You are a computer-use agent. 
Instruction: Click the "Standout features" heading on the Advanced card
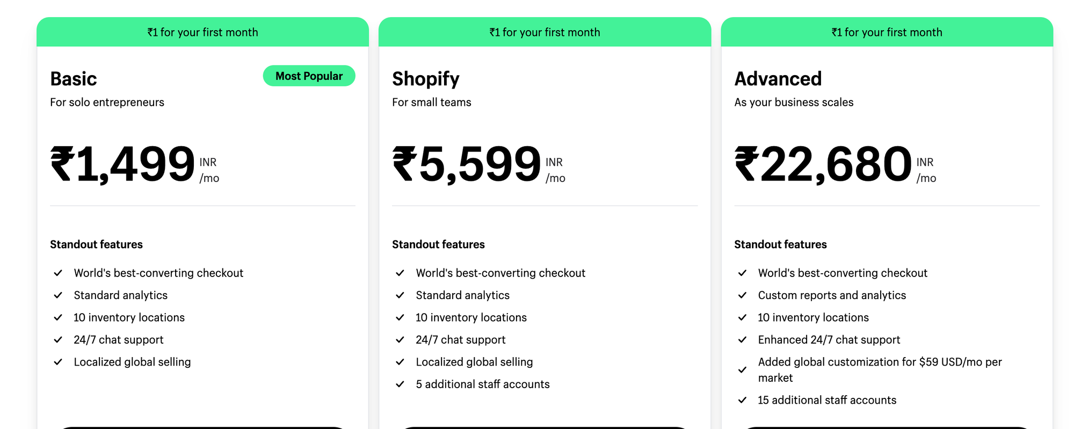click(780, 244)
